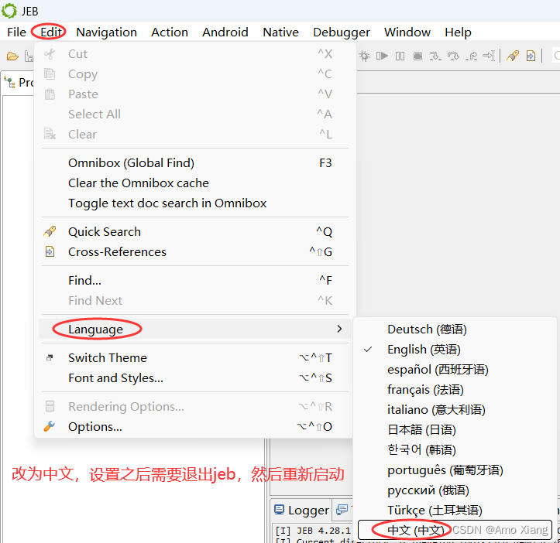Open the File menu
Screen dimensions: 560x543
(x=16, y=32)
